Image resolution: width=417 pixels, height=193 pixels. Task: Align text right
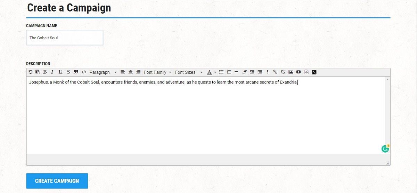point(138,72)
